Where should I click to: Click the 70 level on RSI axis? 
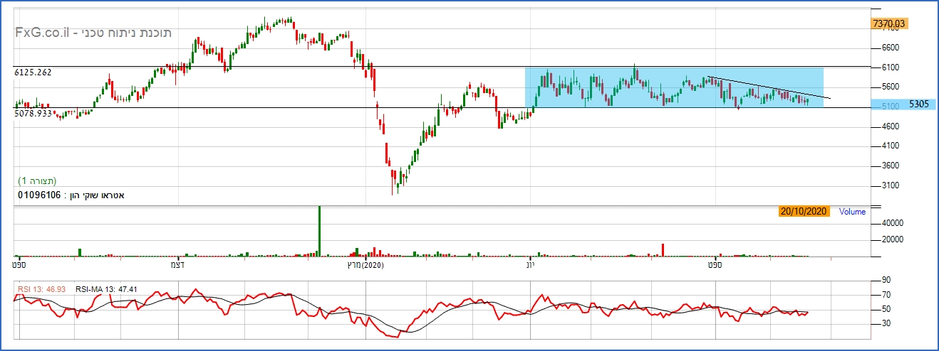click(x=887, y=294)
